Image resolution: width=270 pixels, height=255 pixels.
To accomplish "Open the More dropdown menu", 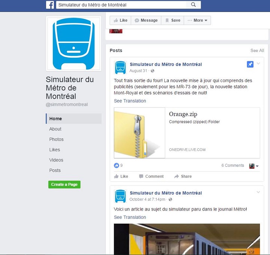I will click(197, 20).
